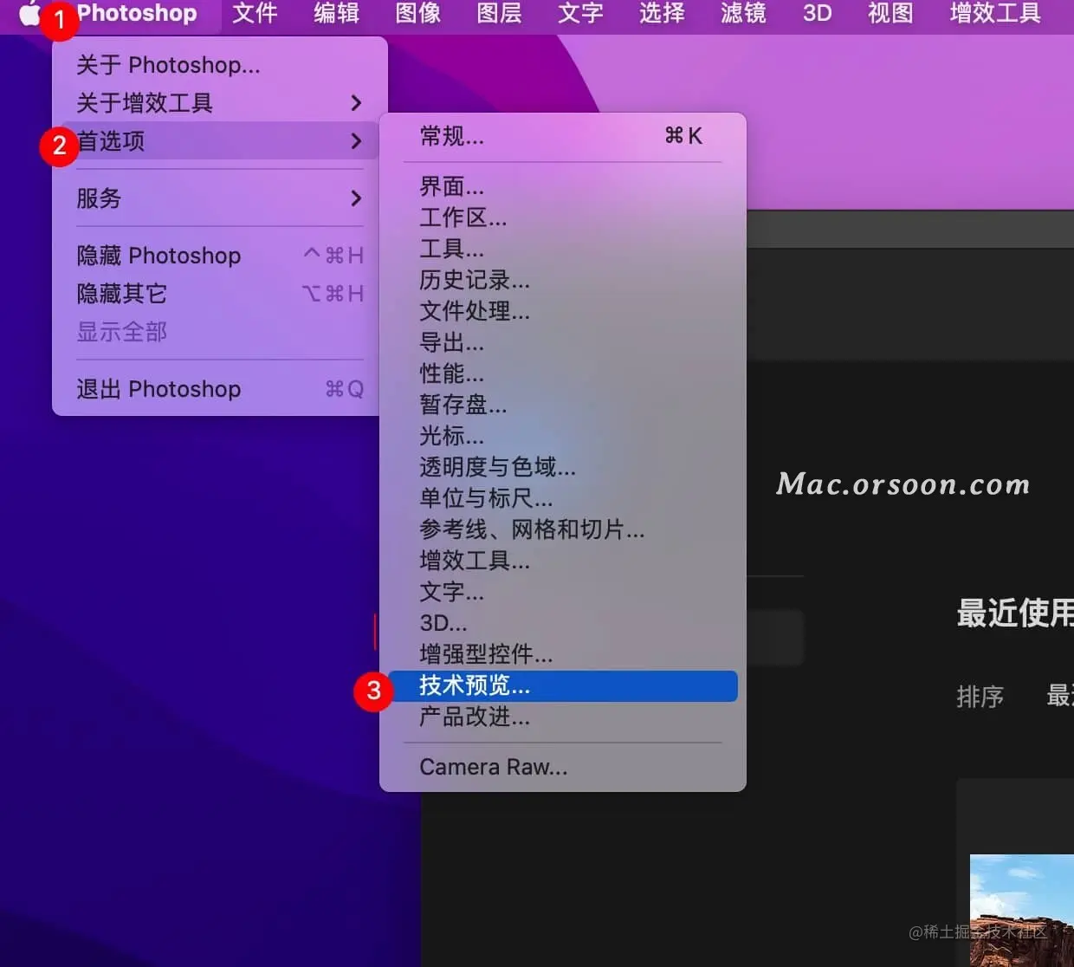The width and height of the screenshot is (1074, 967).
Task: Open 光标... preferences
Action: [x=563, y=436]
